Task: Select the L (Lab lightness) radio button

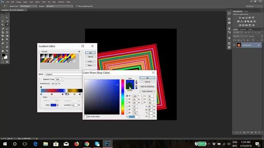Action: [142, 96]
